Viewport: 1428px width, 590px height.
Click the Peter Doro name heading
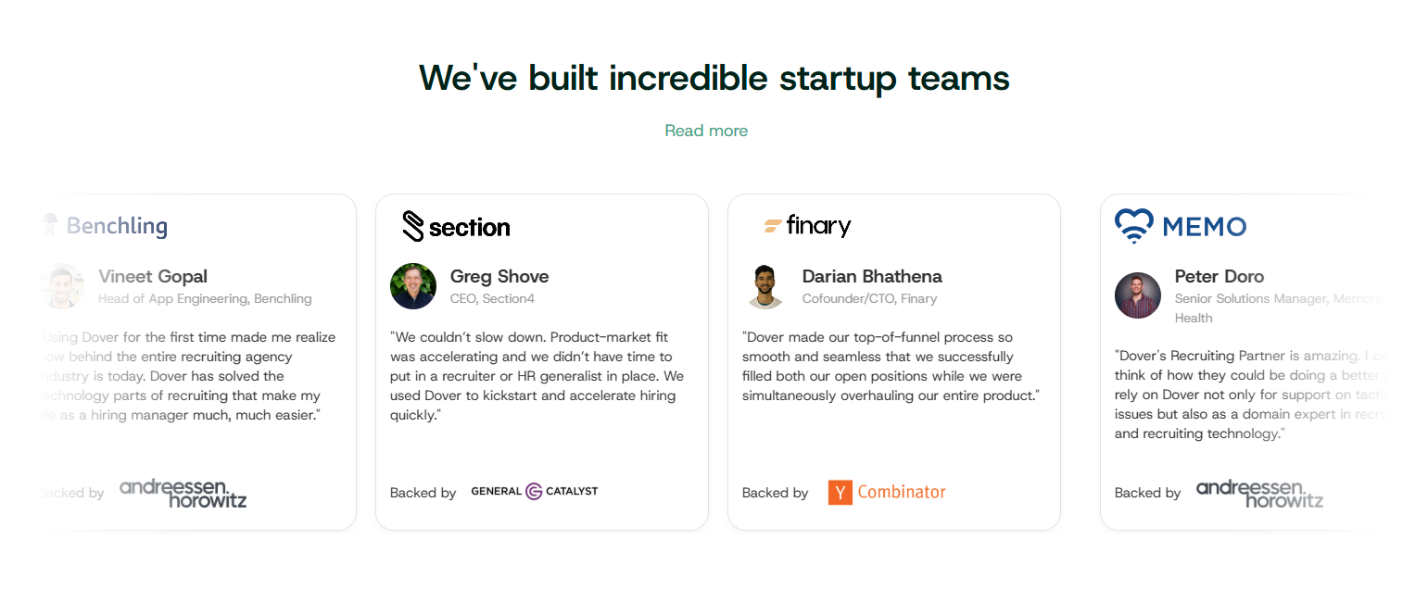click(1219, 276)
